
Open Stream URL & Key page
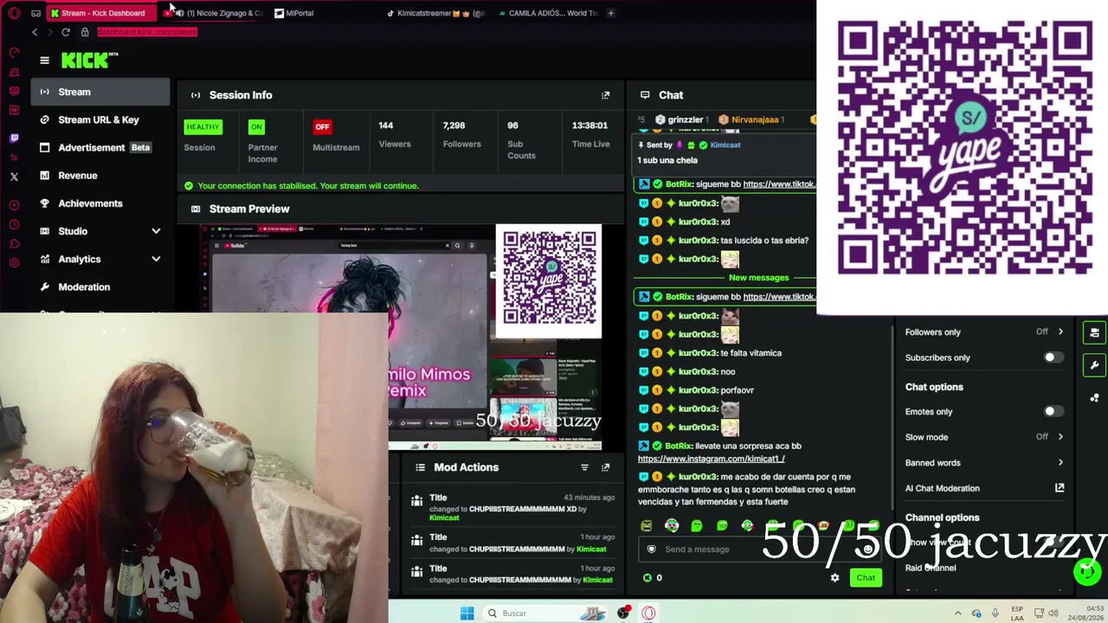[x=100, y=119]
